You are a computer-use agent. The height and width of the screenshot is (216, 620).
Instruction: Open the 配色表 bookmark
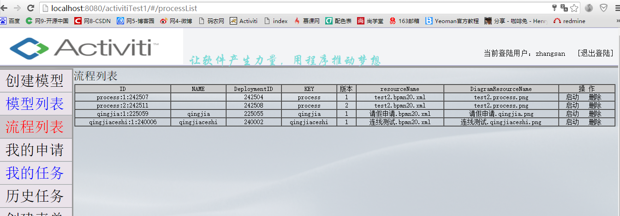tap(338, 21)
